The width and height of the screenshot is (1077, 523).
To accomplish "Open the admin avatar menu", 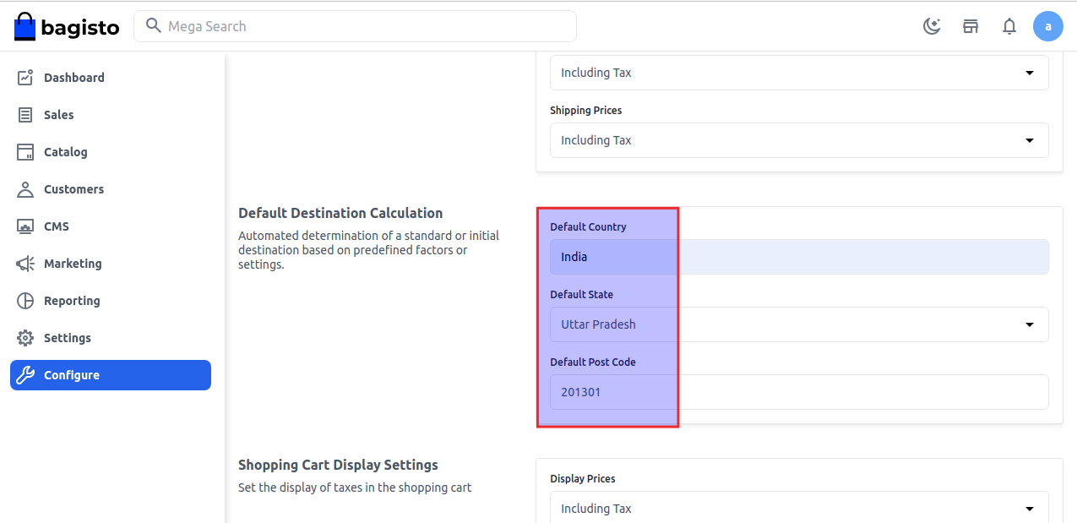I will click(1048, 26).
